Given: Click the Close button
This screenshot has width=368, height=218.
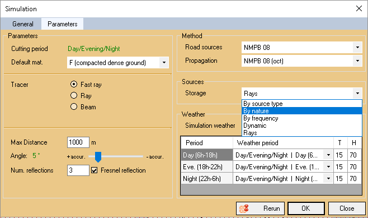Looking at the screenshot, I should (347, 208).
